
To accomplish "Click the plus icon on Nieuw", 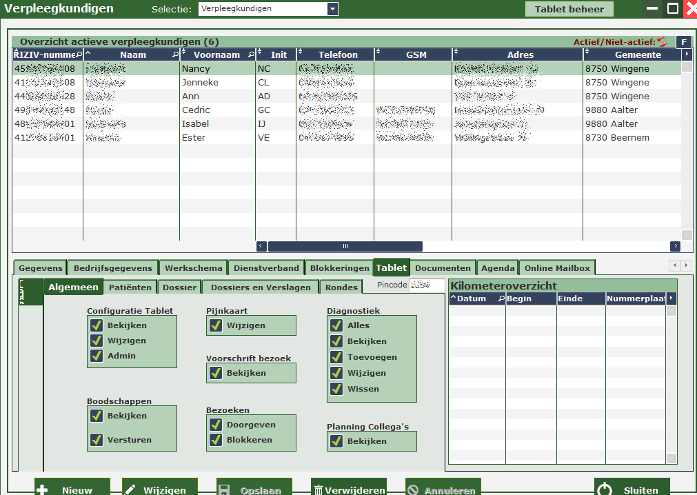I will (x=43, y=490).
